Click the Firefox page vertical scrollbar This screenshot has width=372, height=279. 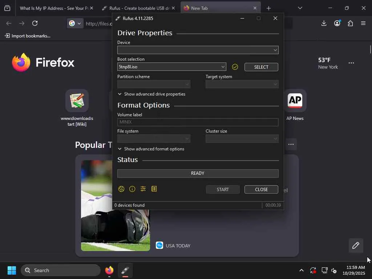(370, 49)
